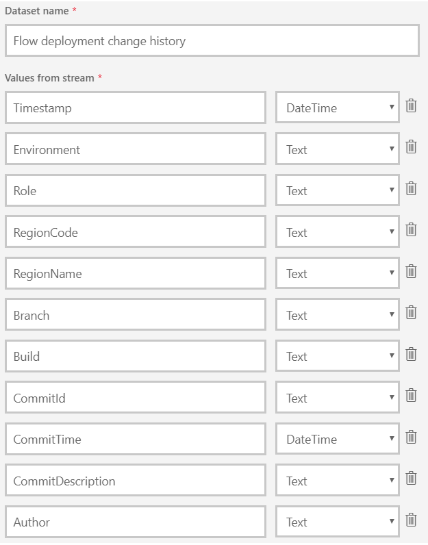The width and height of the screenshot is (428, 545).
Task: Delete the CommitId stream value
Action: point(411,396)
